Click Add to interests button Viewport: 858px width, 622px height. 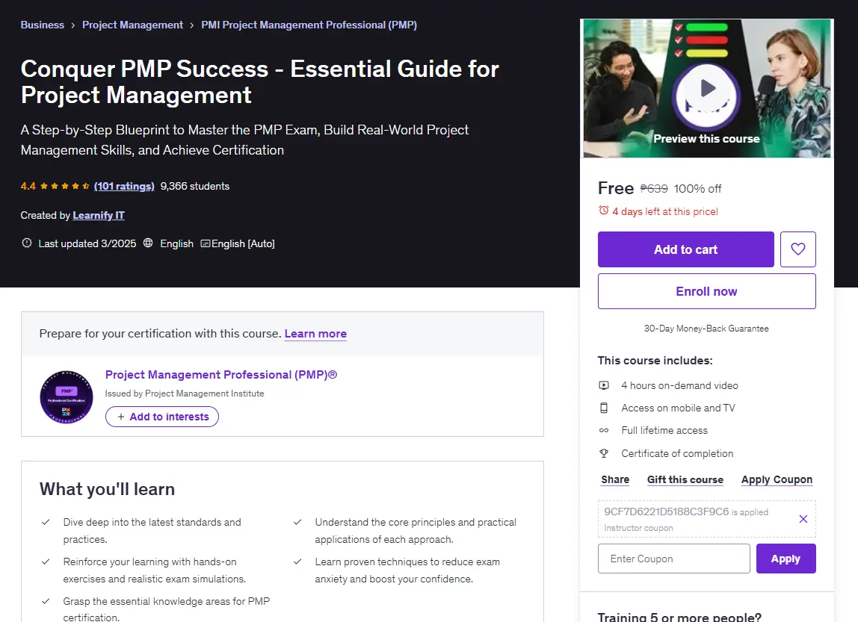point(162,417)
